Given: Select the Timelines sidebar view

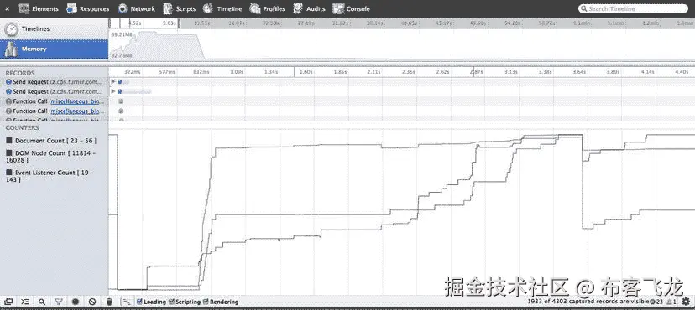Looking at the screenshot, I should click(54, 29).
